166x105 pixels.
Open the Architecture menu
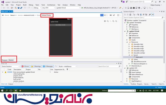click(x=51, y=5)
